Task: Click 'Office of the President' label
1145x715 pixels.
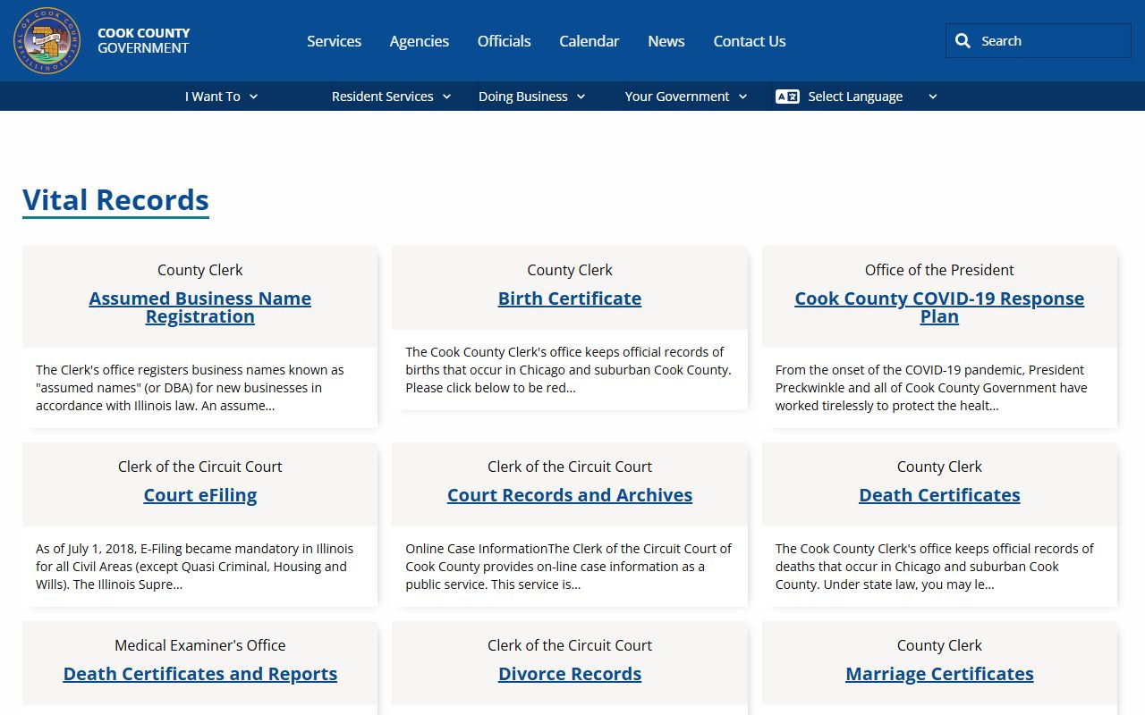Action: pyautogui.click(x=939, y=270)
